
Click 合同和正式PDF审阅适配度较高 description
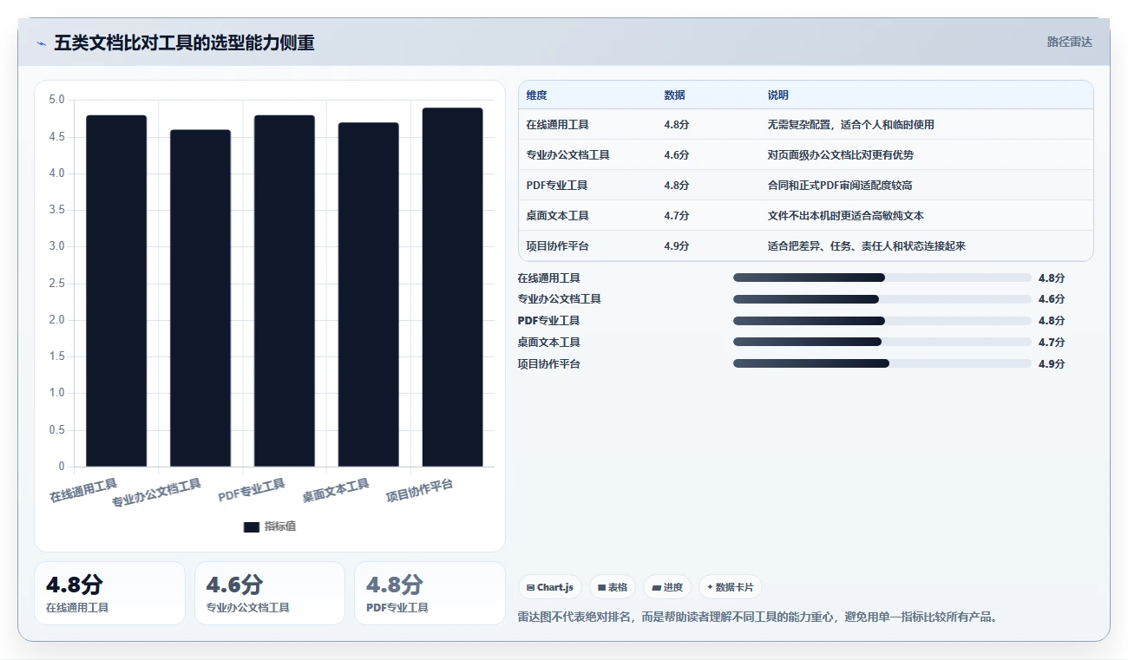(x=840, y=186)
